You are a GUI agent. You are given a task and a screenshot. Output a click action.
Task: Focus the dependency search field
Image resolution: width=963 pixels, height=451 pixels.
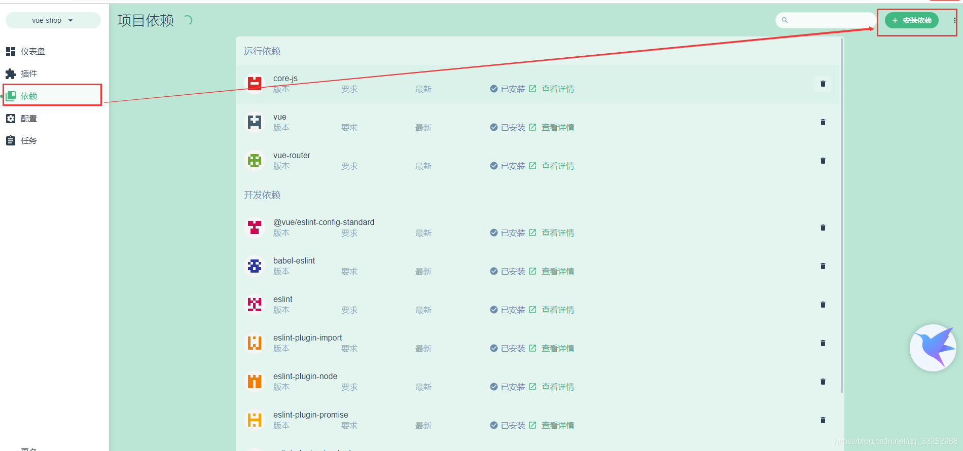pos(826,20)
